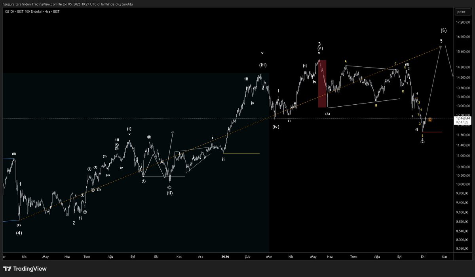Click the current price label 12.468,44
475x277 pixels.
point(463,118)
